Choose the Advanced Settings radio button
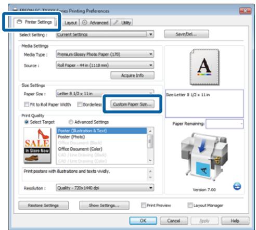Image resolution: width=256 pixels, height=230 pixels. [71, 122]
